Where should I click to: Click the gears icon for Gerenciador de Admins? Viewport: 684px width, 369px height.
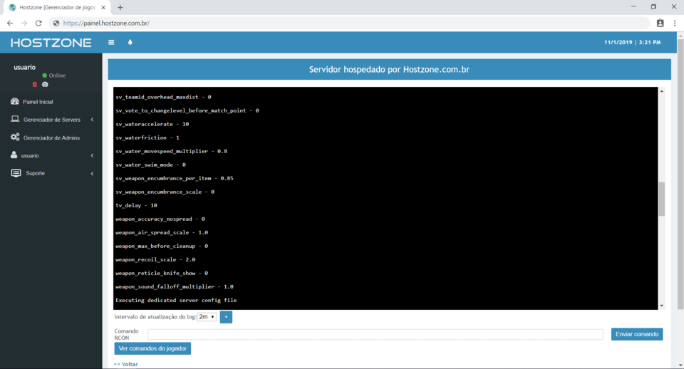(x=15, y=137)
